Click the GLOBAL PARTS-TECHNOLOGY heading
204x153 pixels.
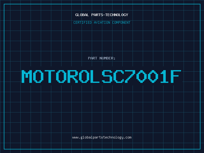point(102,15)
